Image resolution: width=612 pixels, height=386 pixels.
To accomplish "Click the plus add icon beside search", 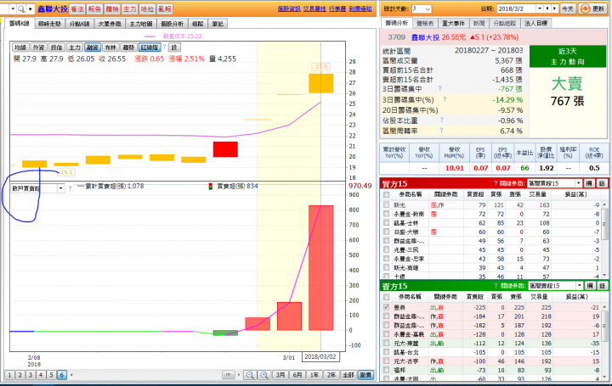I will (x=30, y=9).
